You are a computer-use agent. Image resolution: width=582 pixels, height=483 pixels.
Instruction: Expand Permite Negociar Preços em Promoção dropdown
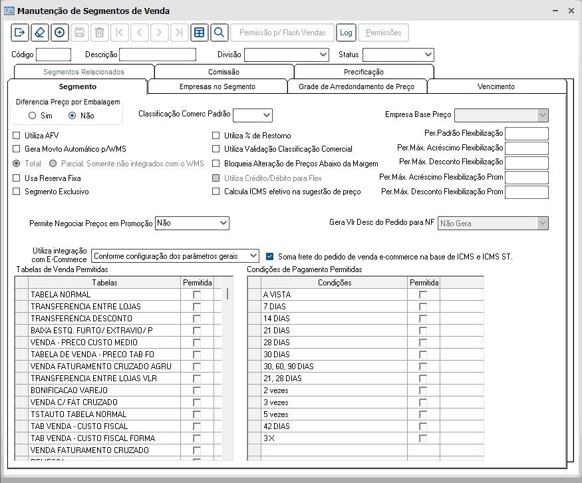223,224
